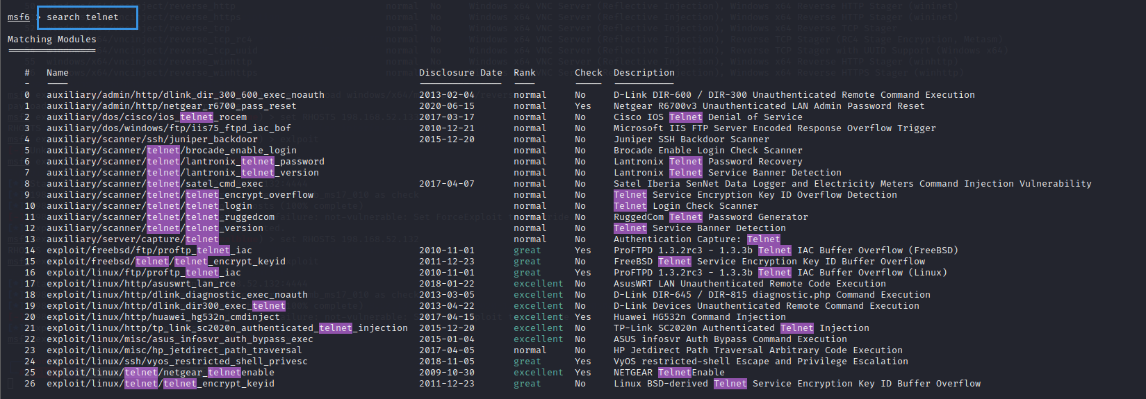Click description 'Lantronix Telnet Password Recovery'
Image resolution: width=1146 pixels, height=399 pixels.
(708, 162)
